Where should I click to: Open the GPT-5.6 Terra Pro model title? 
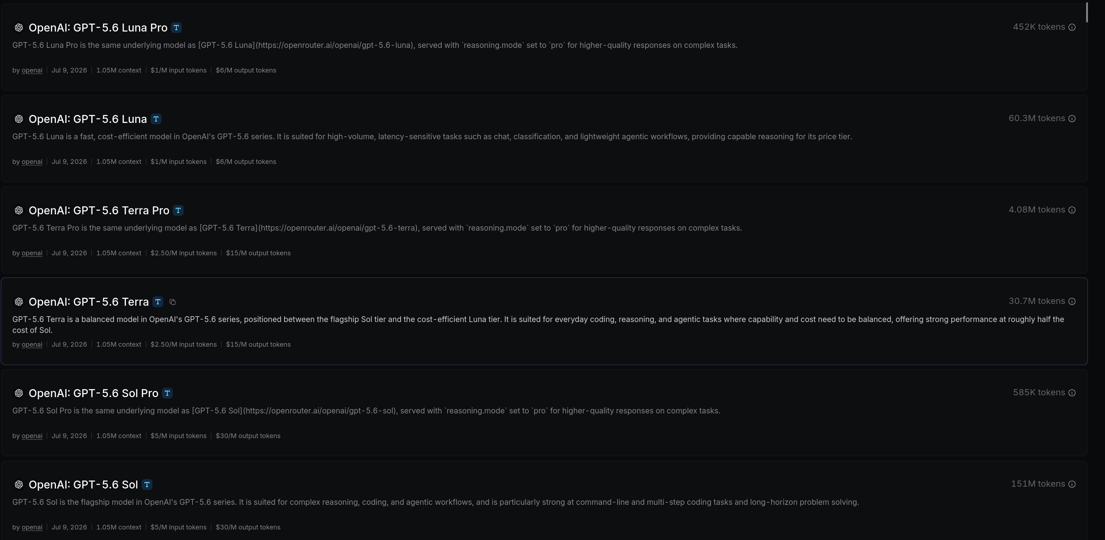pyautogui.click(x=99, y=210)
